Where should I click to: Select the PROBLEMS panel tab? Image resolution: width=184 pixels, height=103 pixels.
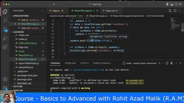(x=70, y=63)
